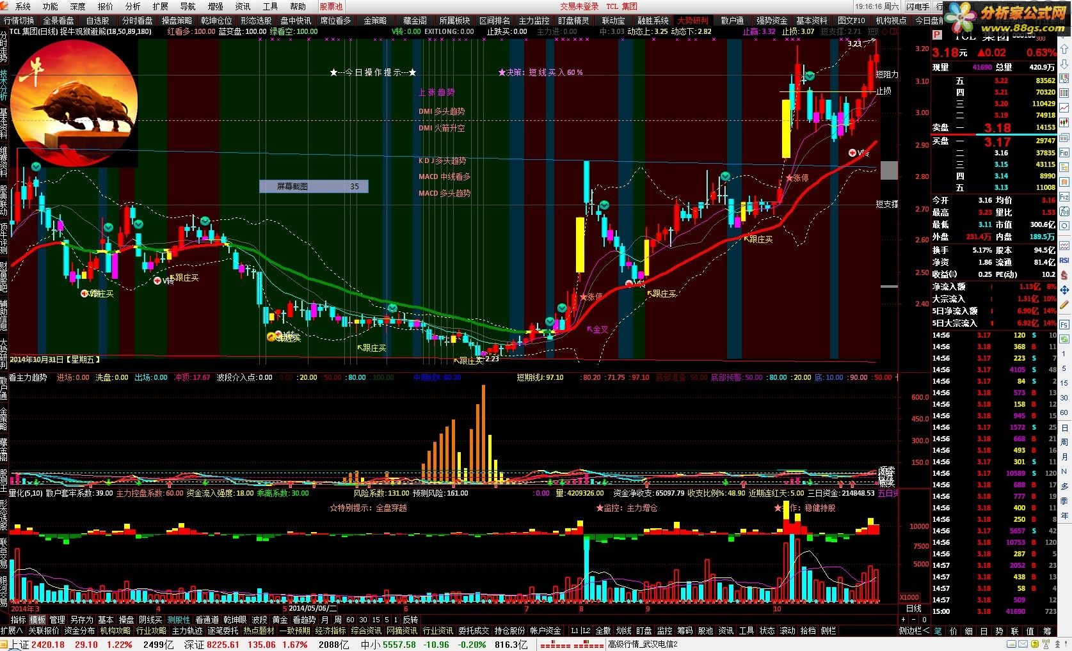Switch to 30 minute period
Screen dimensions: 1072x651
(x=363, y=620)
